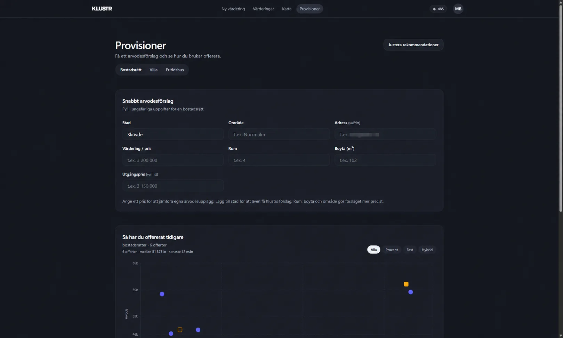
Task: Click the KLUSTR logo
Action: pos(102,9)
